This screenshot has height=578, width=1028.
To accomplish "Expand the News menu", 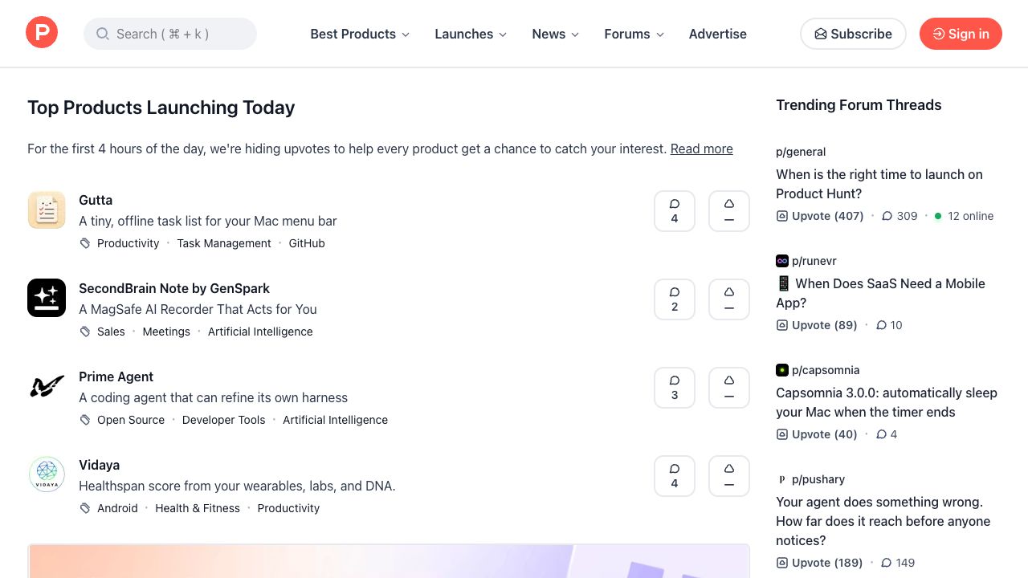I will click(x=556, y=34).
